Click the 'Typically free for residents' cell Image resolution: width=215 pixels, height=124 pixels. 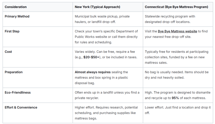pos(178,57)
